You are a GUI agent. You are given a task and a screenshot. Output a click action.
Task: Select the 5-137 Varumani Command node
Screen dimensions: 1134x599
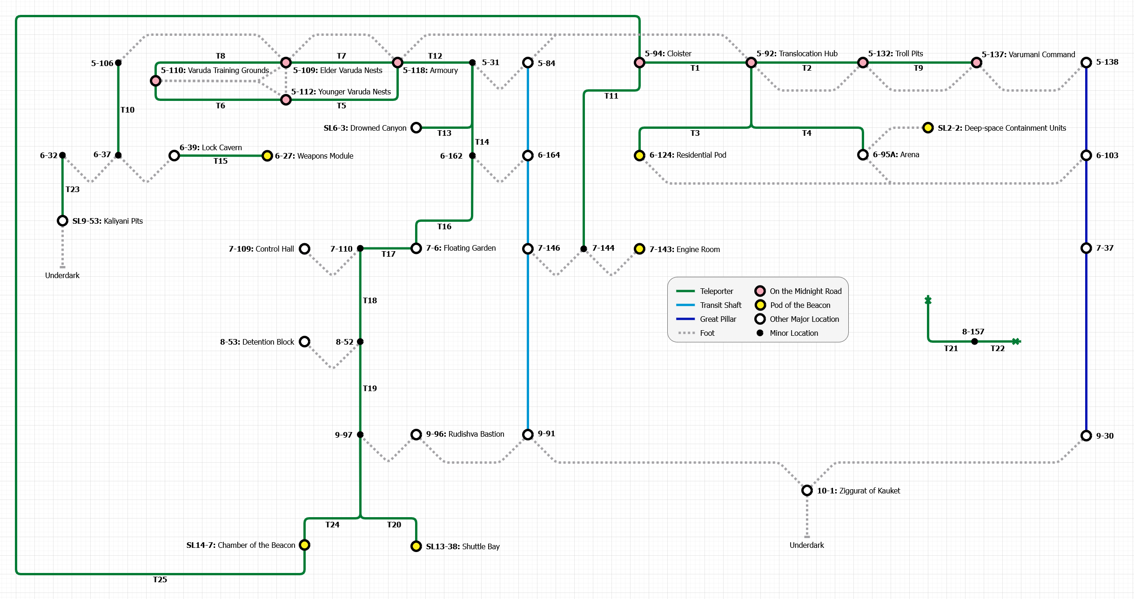tap(976, 62)
